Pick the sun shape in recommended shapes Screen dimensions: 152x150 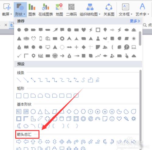134,39
